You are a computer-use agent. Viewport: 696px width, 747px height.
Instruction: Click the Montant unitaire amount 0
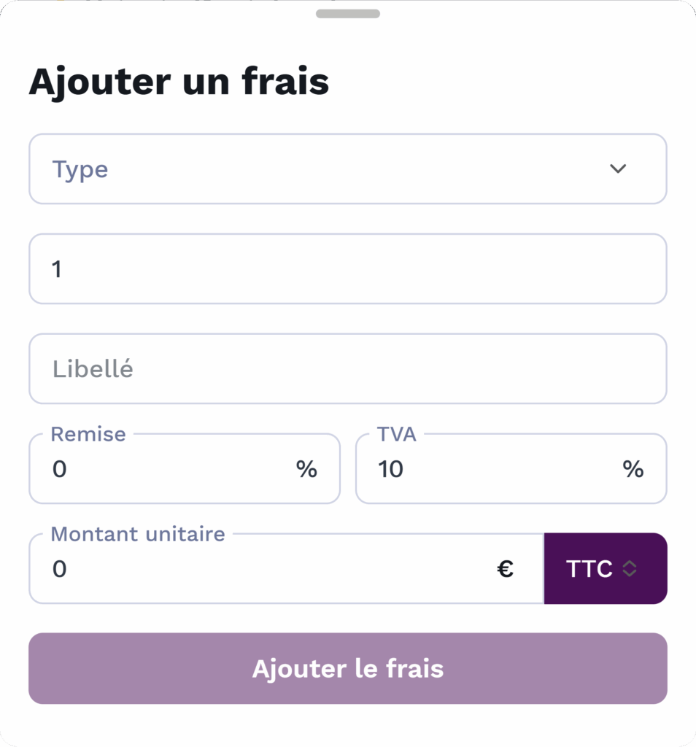pos(60,569)
